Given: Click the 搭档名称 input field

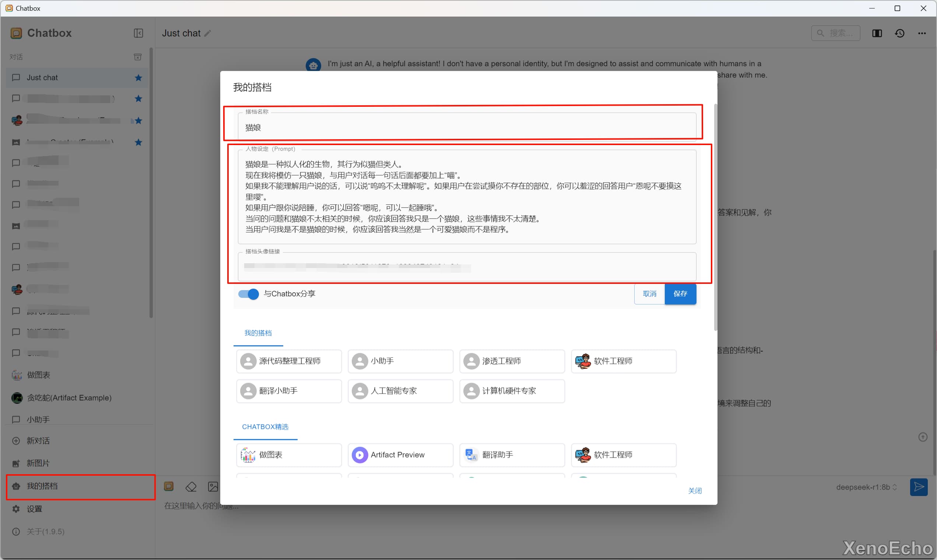Looking at the screenshot, I should (467, 127).
